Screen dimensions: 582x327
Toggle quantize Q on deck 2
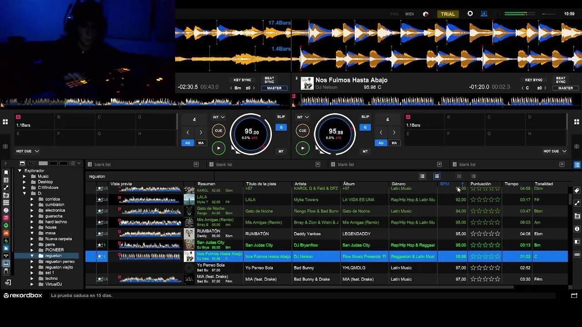click(365, 127)
